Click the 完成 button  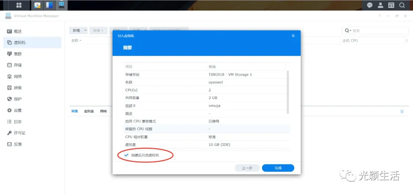coord(278,168)
